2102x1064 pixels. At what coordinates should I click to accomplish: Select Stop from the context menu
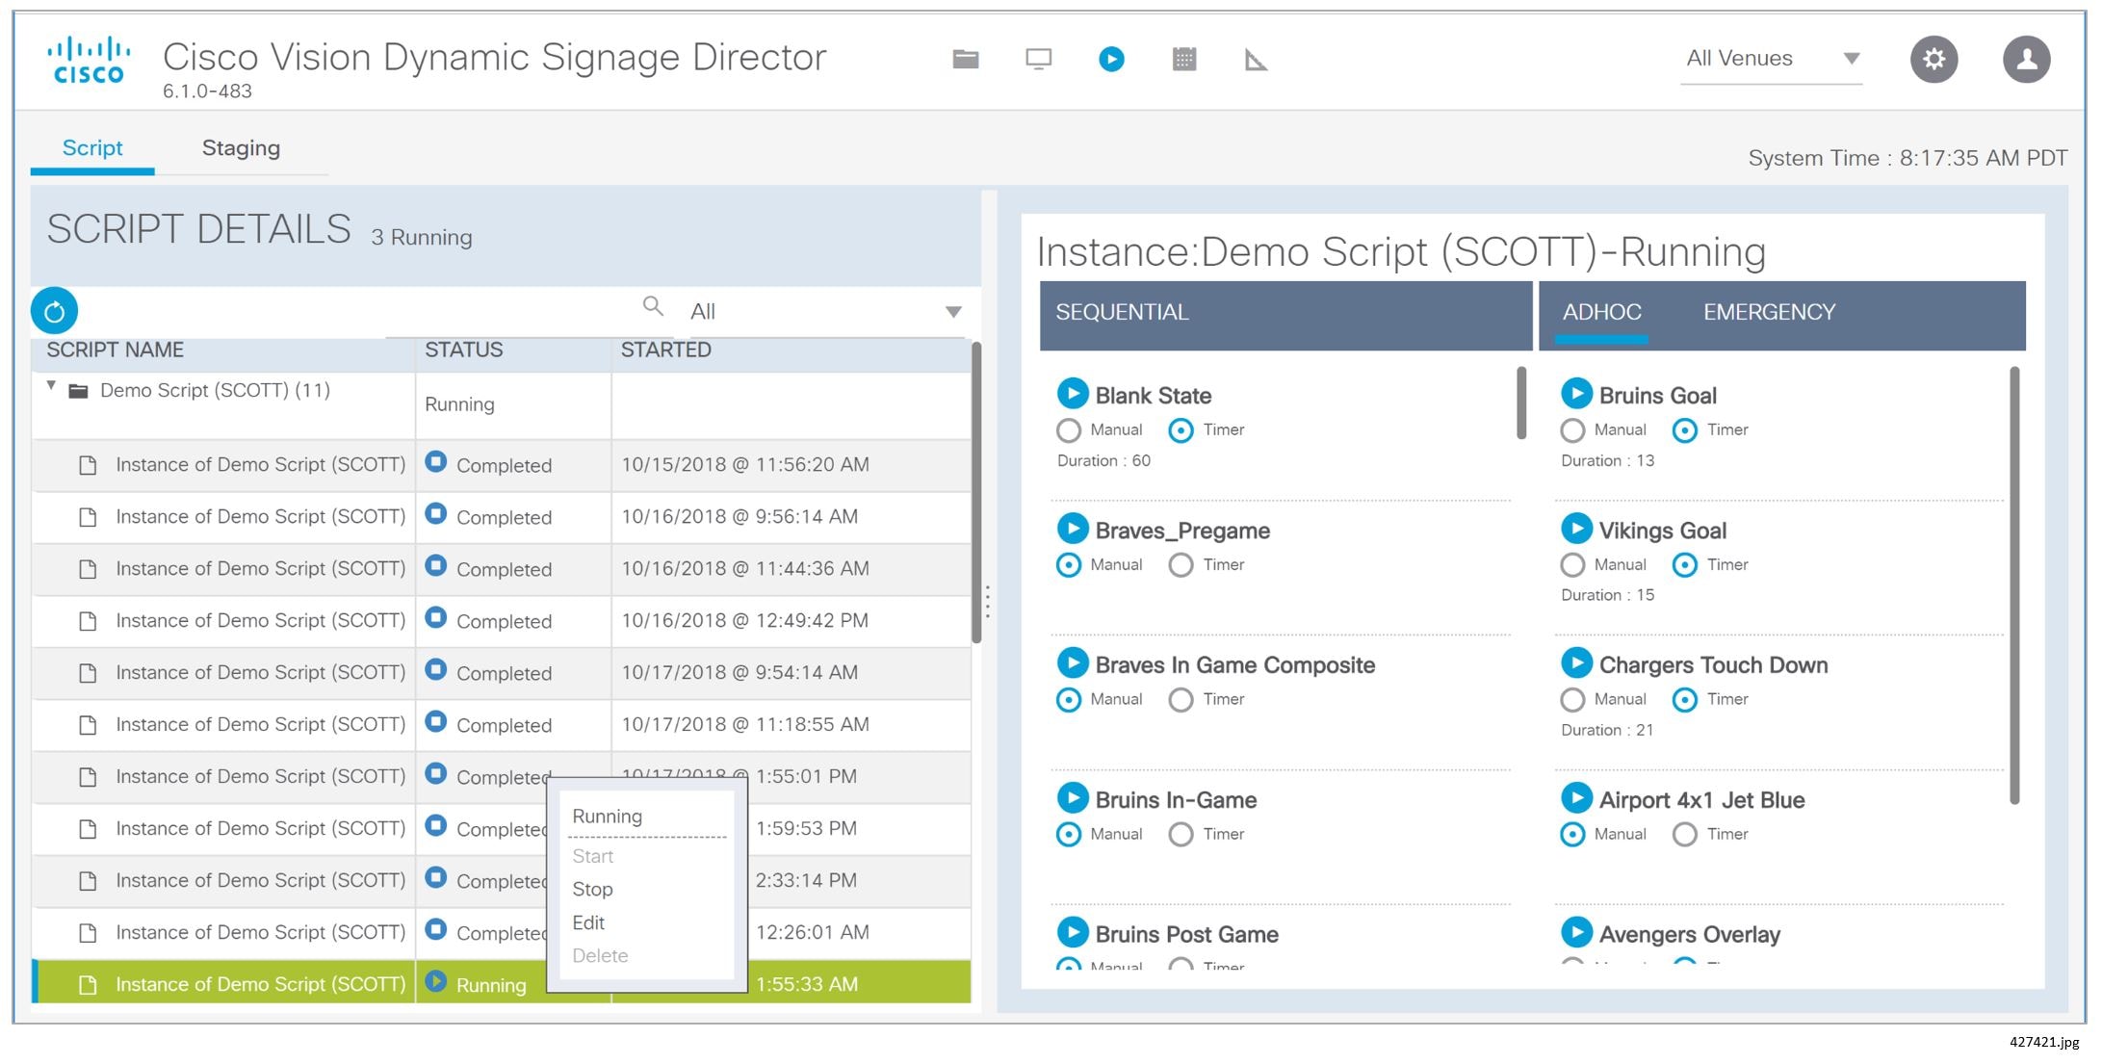(591, 889)
